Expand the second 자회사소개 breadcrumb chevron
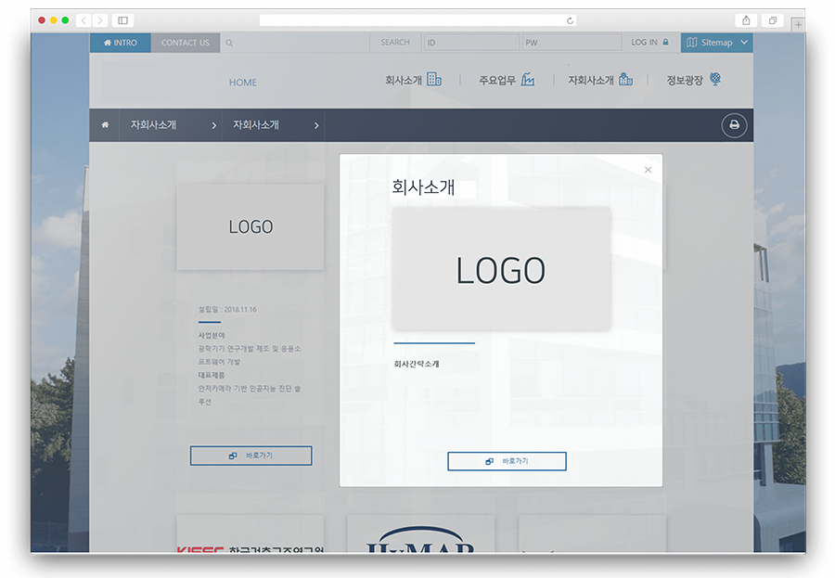Viewport: 835px width, 578px height. pyautogui.click(x=316, y=126)
